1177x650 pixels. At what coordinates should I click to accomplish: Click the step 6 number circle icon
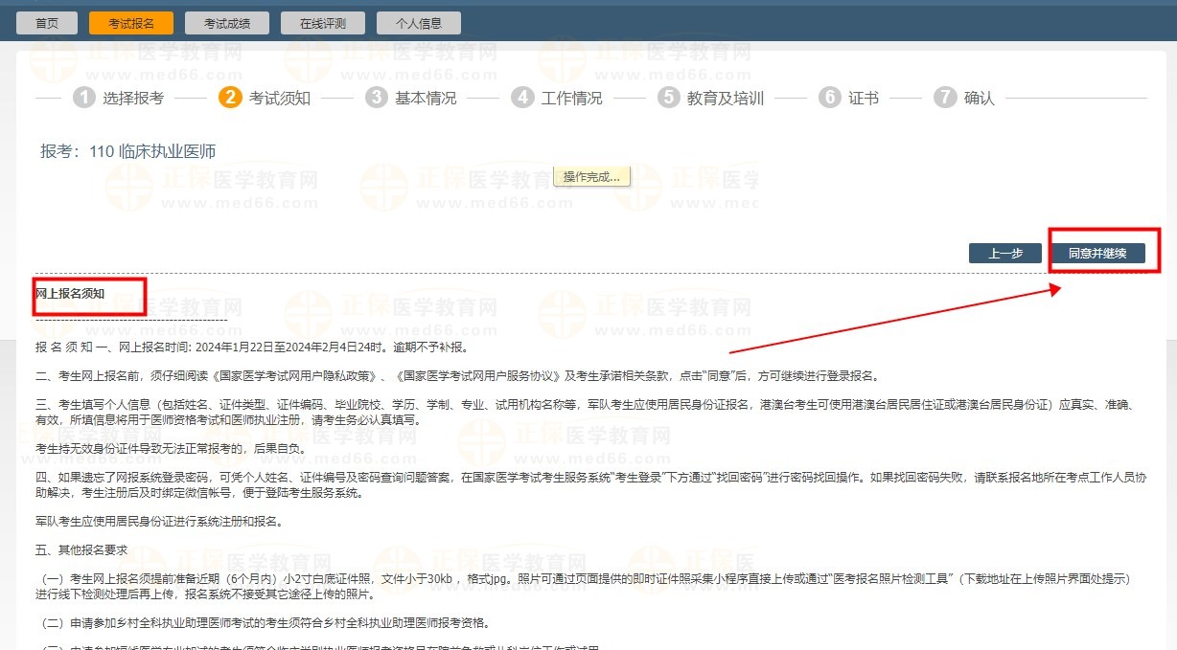(x=830, y=98)
